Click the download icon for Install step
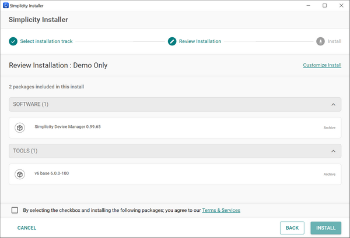This screenshot has width=350, height=238. (x=320, y=41)
